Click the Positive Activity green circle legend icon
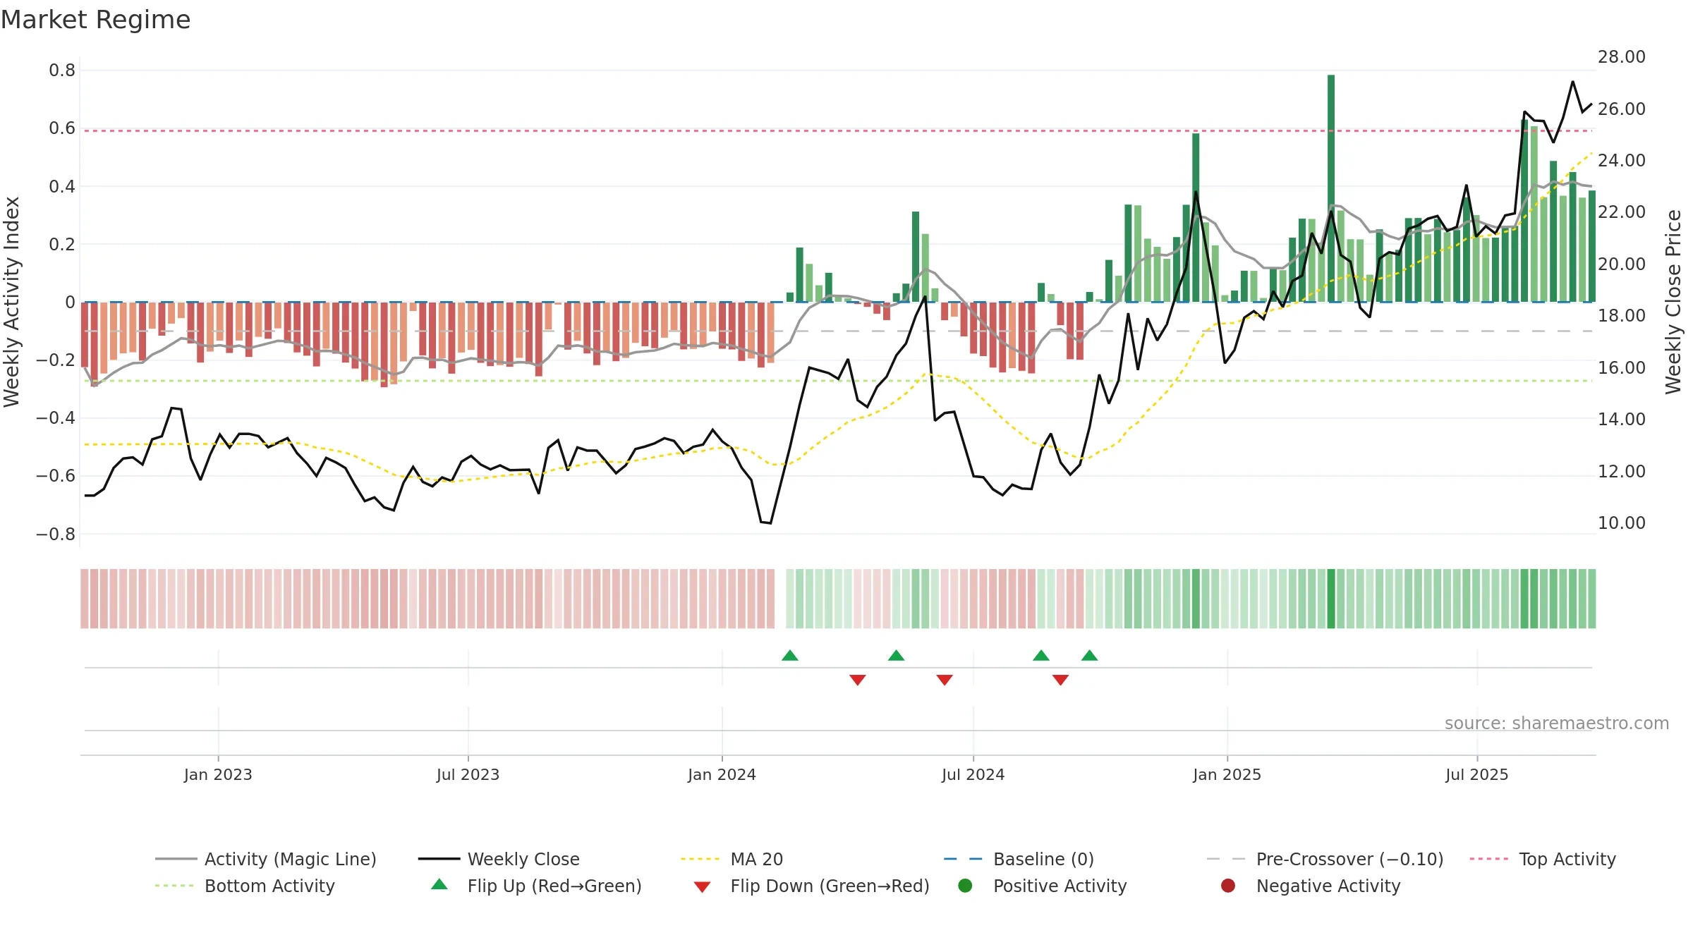 965,885
